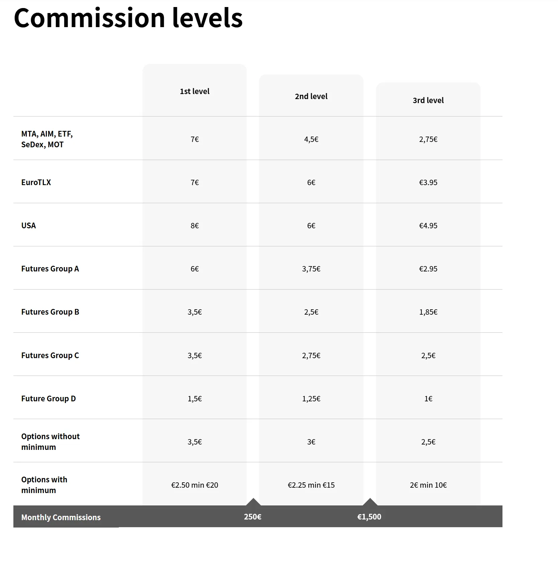Click the 3rd level column header
Screen dimensions: 558x561
pyautogui.click(x=428, y=100)
